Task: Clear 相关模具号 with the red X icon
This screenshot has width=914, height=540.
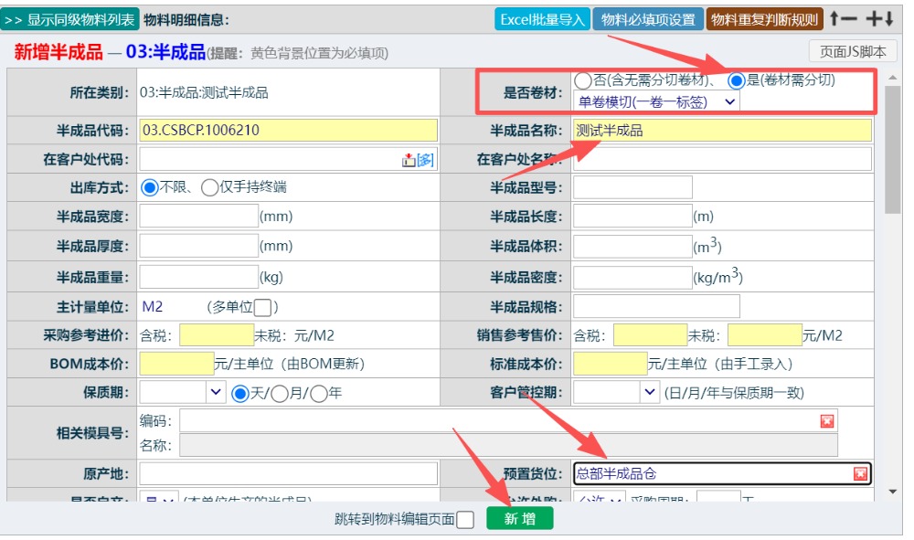Action: pyautogui.click(x=827, y=420)
